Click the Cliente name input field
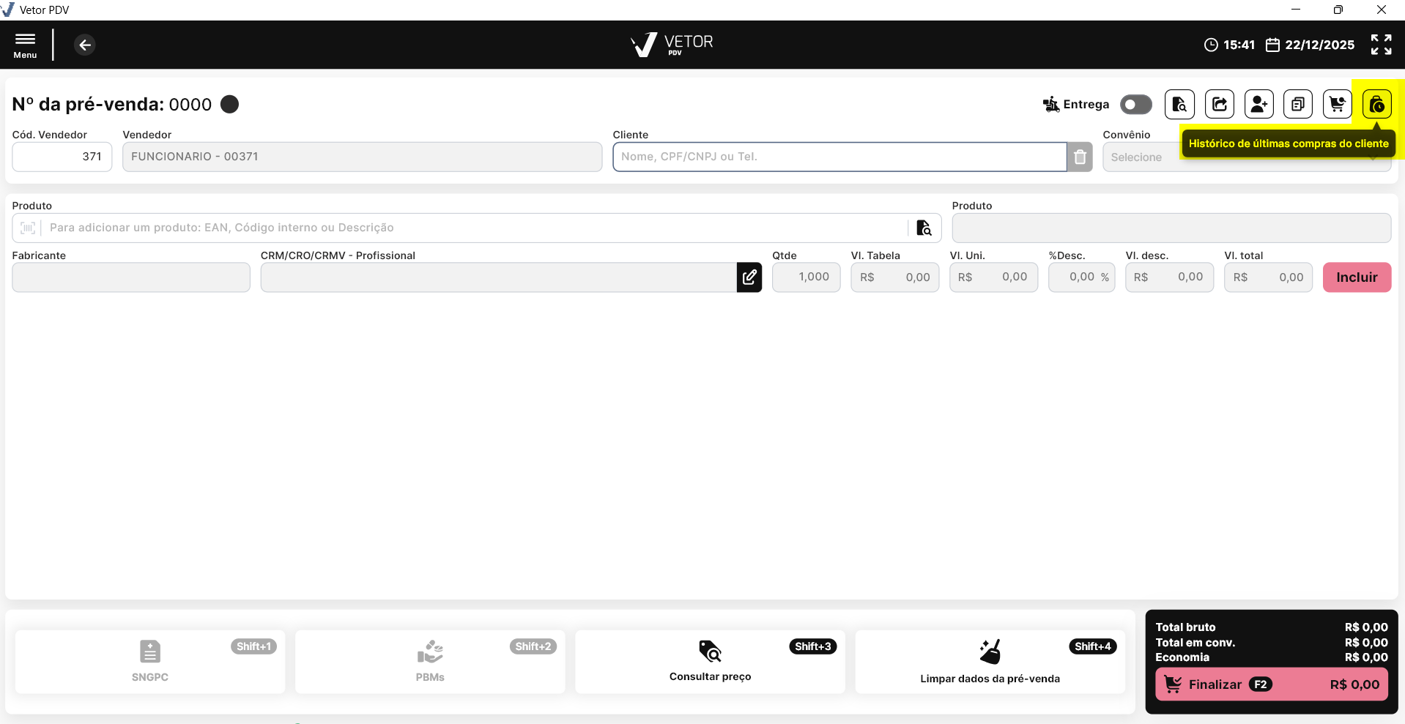The height and width of the screenshot is (724, 1405). (839, 157)
